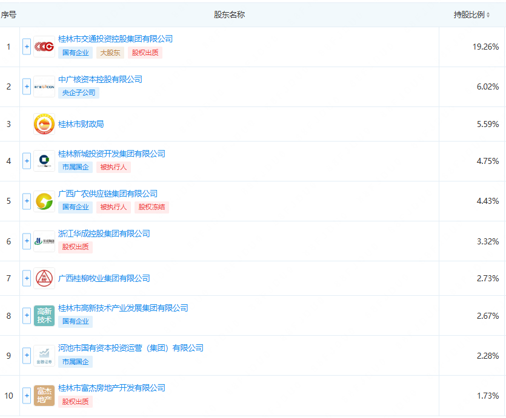Click the 大股东 tag in row 1
Image resolution: width=506 pixels, height=418 pixels.
110,53
